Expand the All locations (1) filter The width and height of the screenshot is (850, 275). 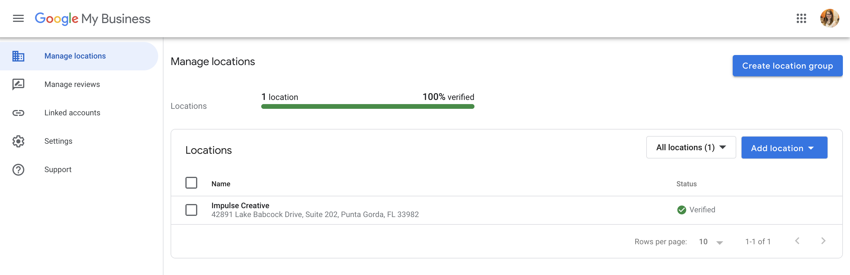click(x=691, y=147)
